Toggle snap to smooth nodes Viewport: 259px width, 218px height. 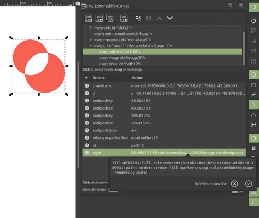pyautogui.click(x=254, y=115)
